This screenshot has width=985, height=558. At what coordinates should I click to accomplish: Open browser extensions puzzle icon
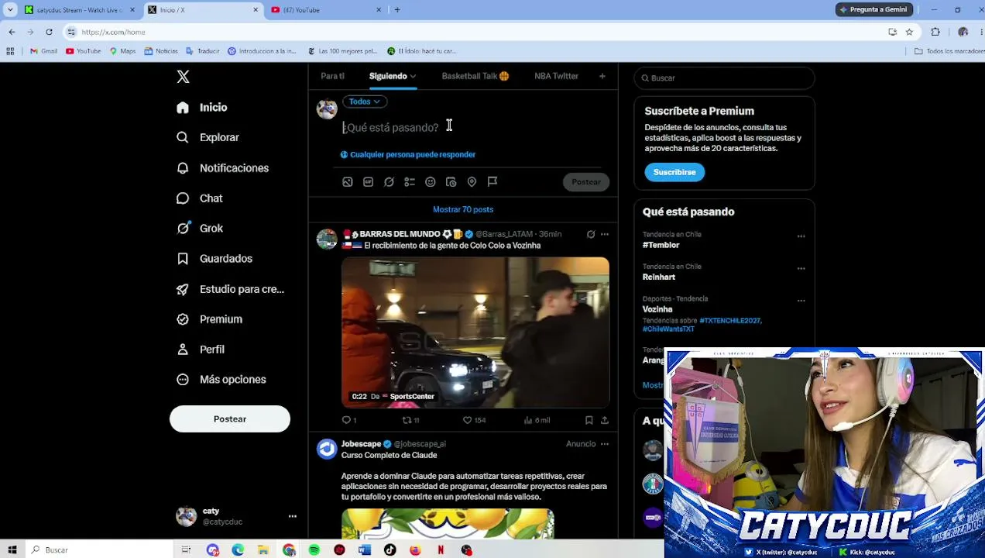(x=935, y=32)
